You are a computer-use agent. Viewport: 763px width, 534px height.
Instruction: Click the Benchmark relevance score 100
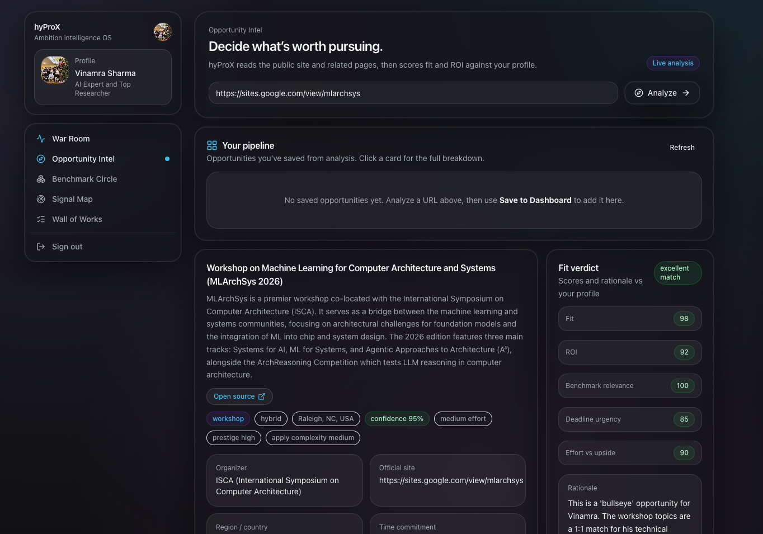pyautogui.click(x=682, y=386)
